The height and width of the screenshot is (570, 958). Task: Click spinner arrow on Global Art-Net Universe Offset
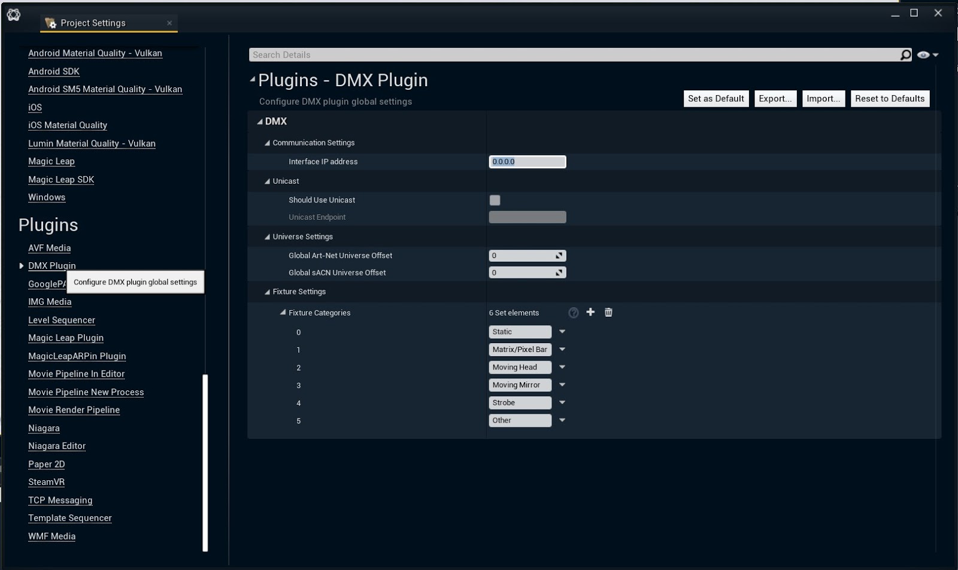(x=559, y=256)
